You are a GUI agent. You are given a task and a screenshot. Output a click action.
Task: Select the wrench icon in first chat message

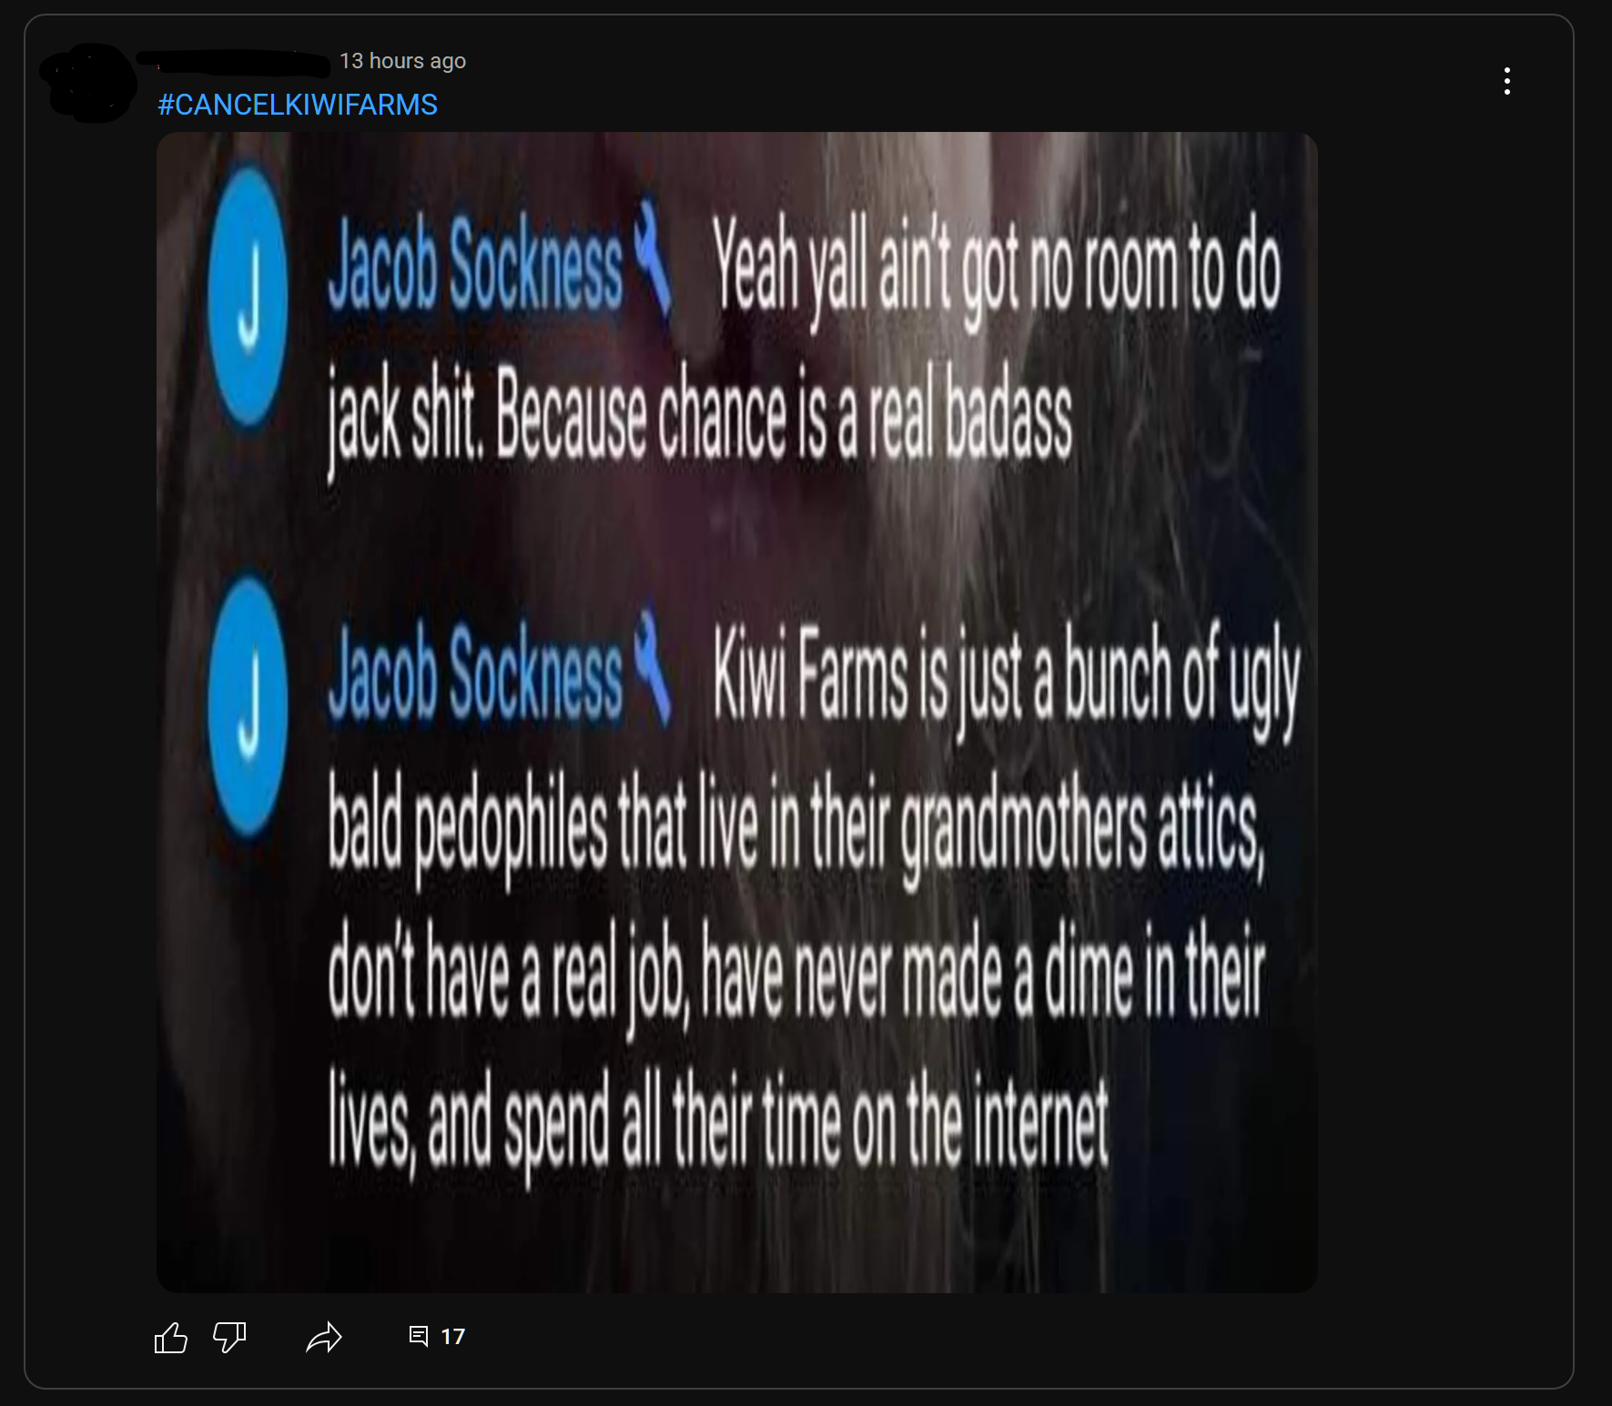click(x=652, y=259)
